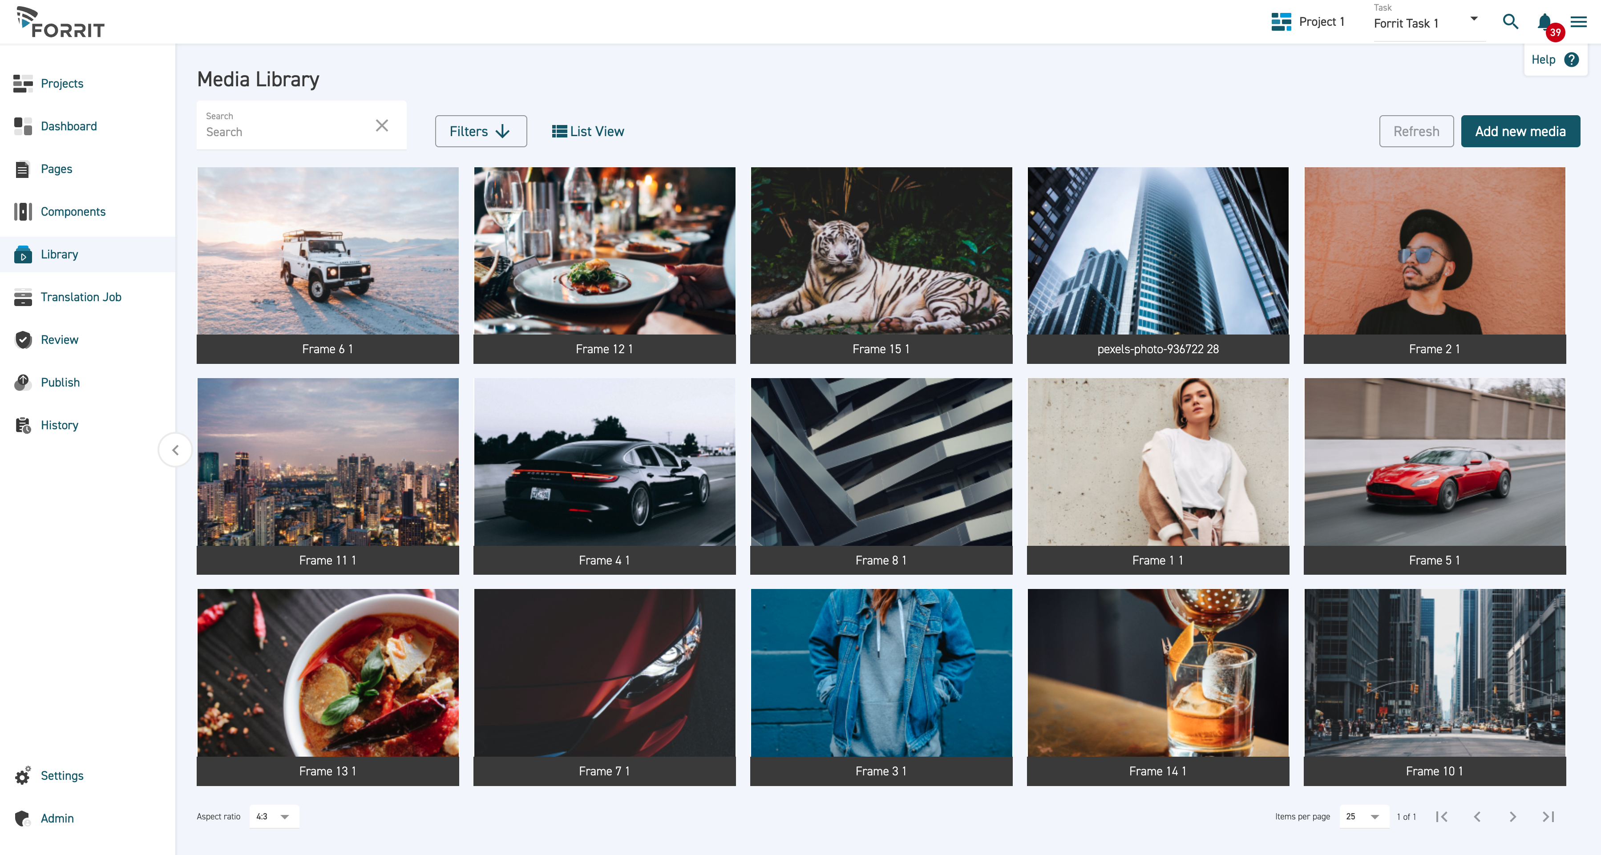Click the '1 of 1' page indicator
1601x855 pixels.
(x=1406, y=816)
